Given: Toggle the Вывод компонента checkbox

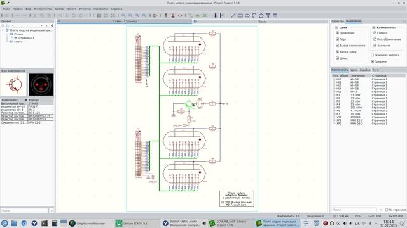Looking at the screenshot, I should coord(338,46).
